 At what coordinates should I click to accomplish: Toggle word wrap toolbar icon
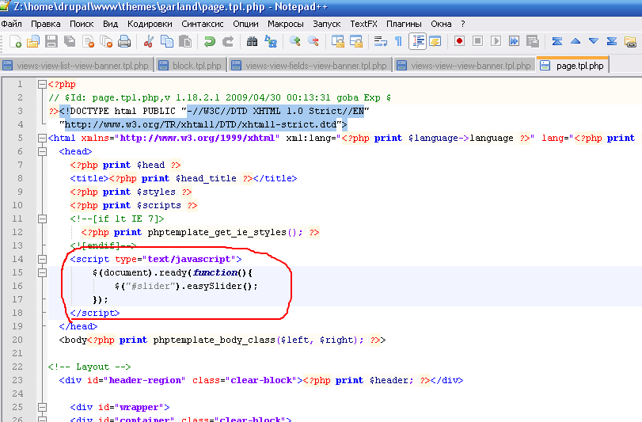tap(380, 41)
